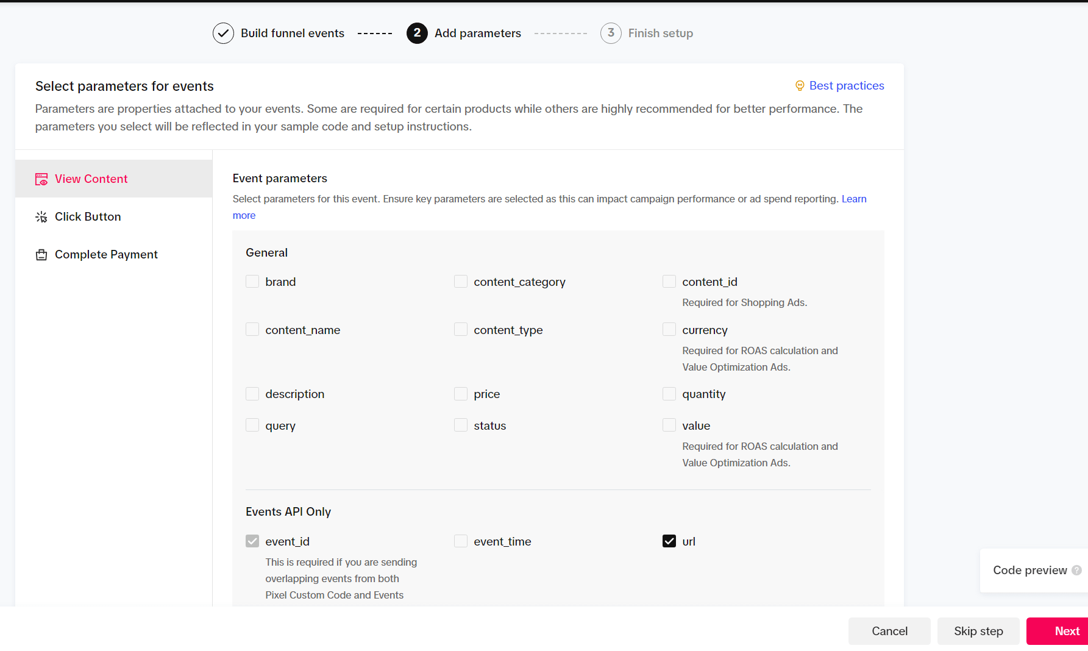
Task: Select the price parameter checkbox
Action: tap(461, 394)
